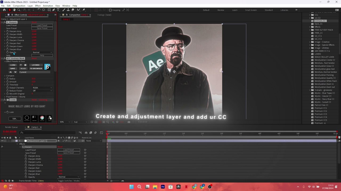Click the BCC LICENSE button
The width and height of the screenshot is (341, 191).
pos(35,65)
